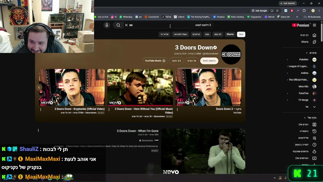Select the Shorts filter chip
Viewport: 323px width, 182px height.
(230, 34)
